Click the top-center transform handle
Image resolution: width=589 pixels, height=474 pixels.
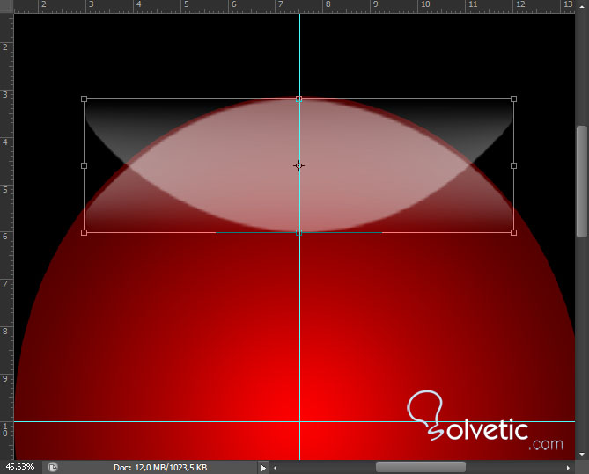click(298, 99)
